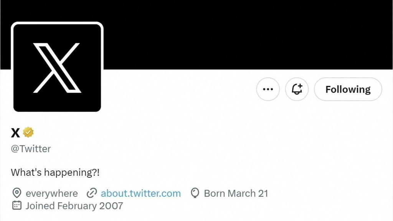Click the profile display name X

coord(15,133)
